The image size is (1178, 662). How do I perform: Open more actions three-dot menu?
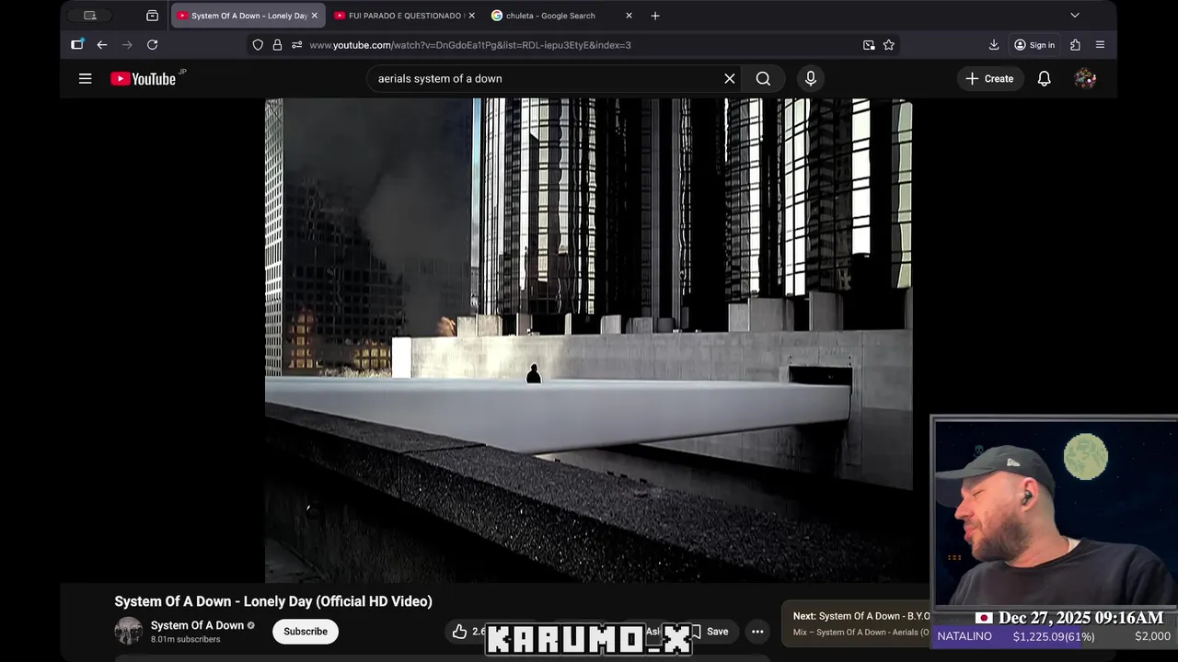click(x=757, y=632)
